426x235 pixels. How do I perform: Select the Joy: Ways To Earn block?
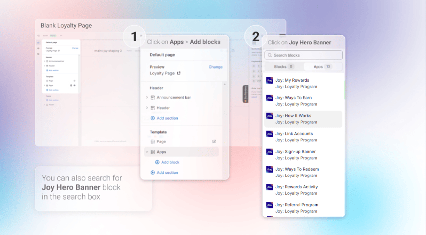(304, 101)
